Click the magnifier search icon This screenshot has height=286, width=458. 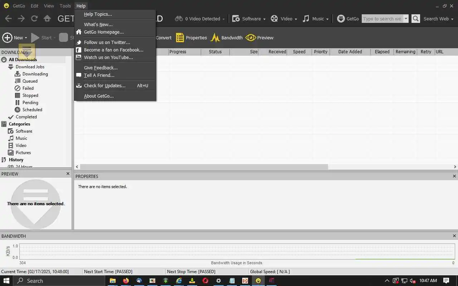[415, 19]
